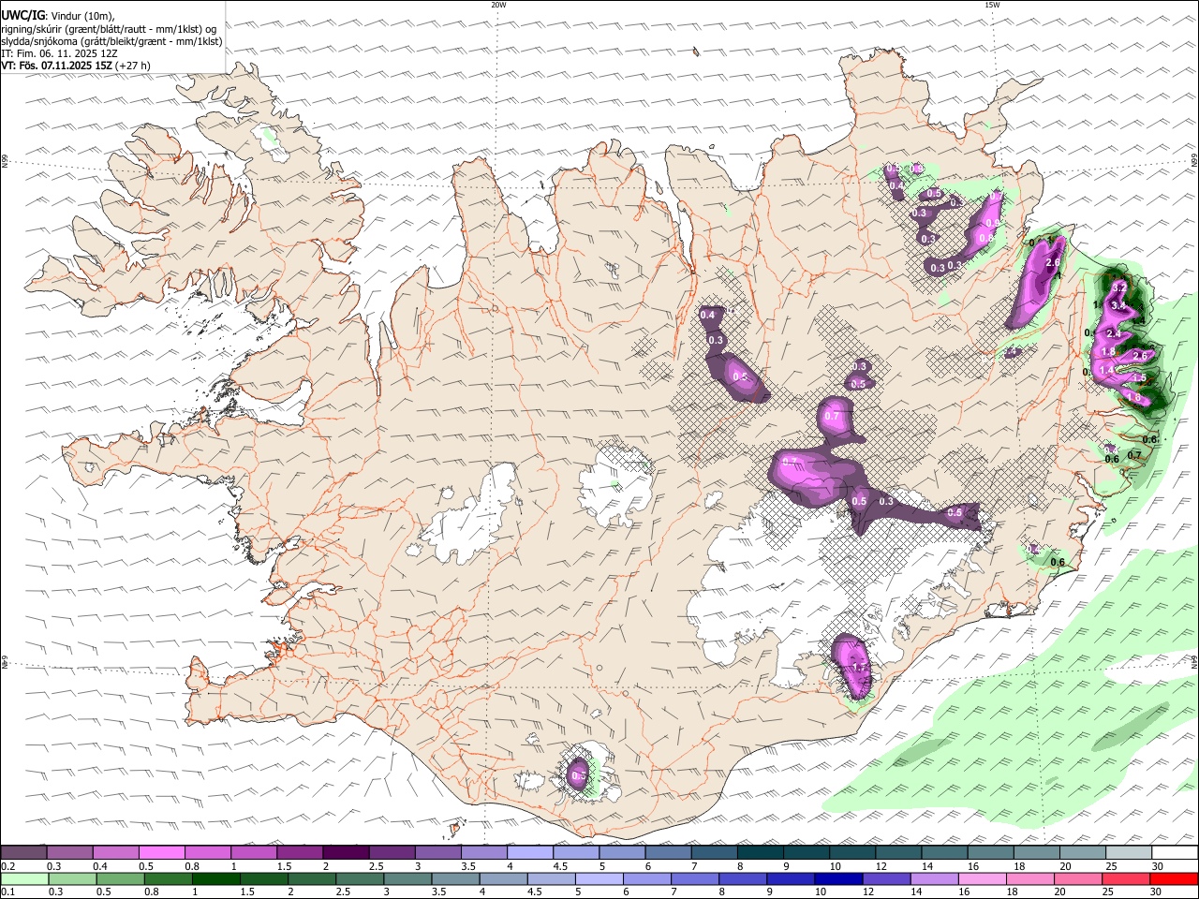This screenshot has width=1199, height=899.
Task: Click the 'IT: Fim. 06. 11. 2025 12Z' line
Action: (60, 53)
